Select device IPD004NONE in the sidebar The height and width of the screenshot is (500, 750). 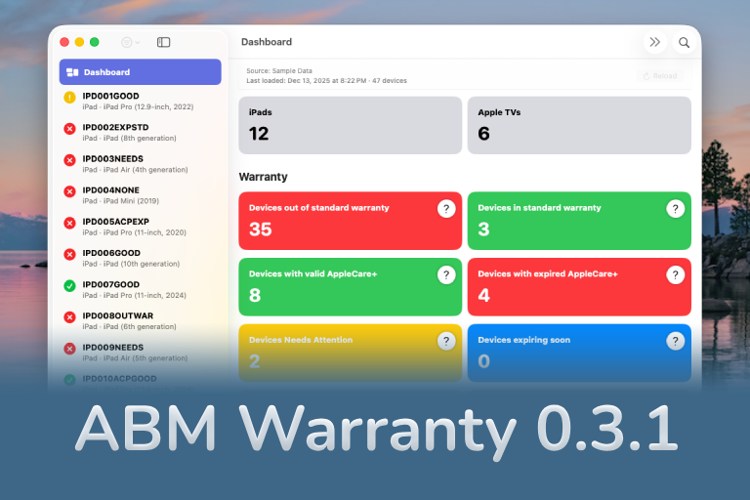coord(141,195)
